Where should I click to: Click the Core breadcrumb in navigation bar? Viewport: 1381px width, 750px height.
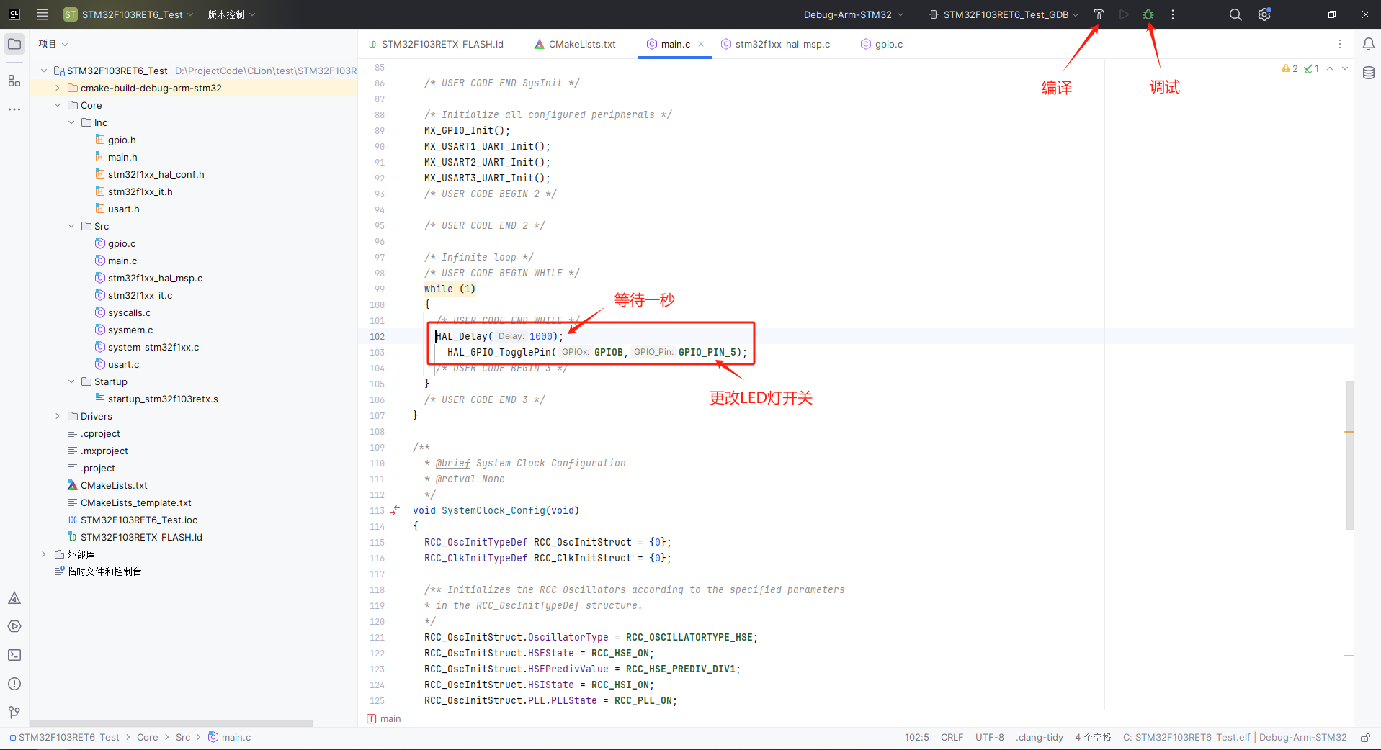point(147,737)
